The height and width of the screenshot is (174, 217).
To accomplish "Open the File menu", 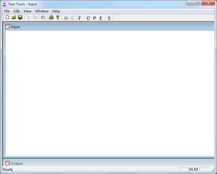I will [7, 11].
